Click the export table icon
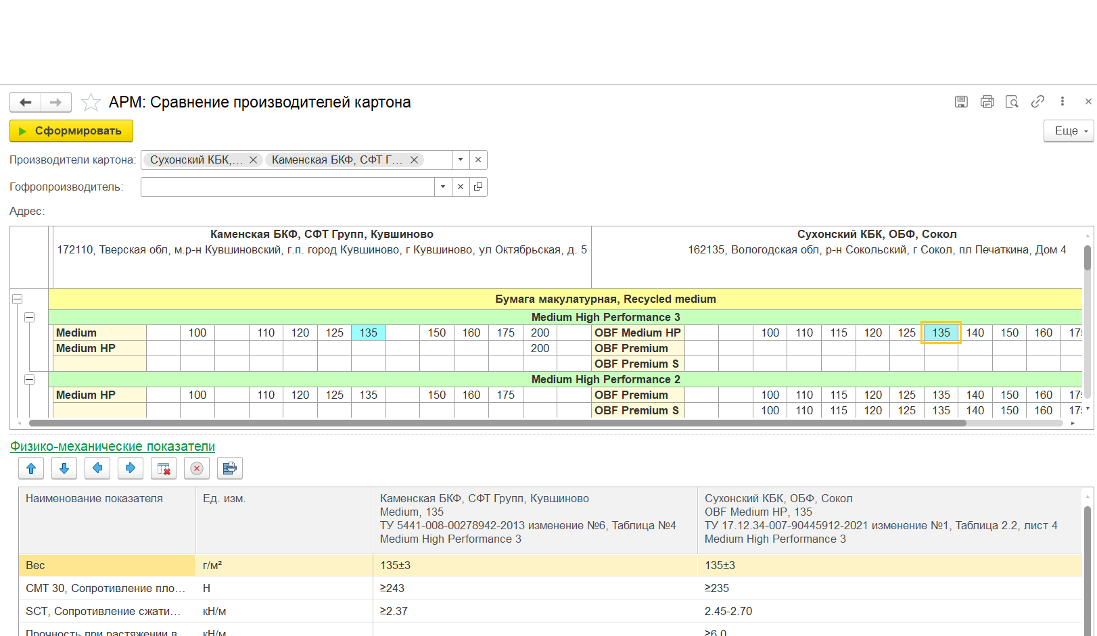This screenshot has width=1097, height=636. [230, 468]
